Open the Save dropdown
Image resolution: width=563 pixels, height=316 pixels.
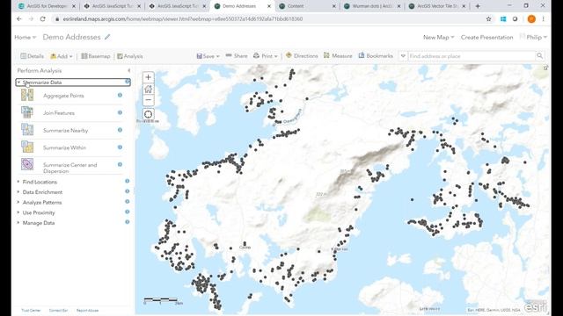208,56
